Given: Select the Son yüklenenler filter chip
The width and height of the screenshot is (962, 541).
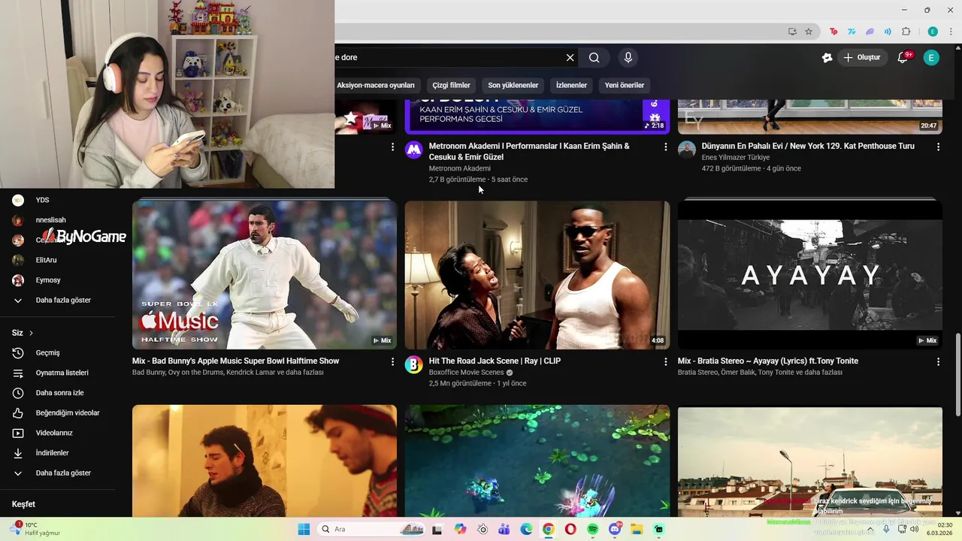Looking at the screenshot, I should coord(513,85).
